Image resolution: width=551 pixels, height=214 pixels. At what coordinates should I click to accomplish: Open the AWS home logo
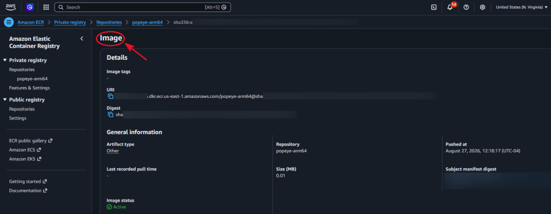11,7
